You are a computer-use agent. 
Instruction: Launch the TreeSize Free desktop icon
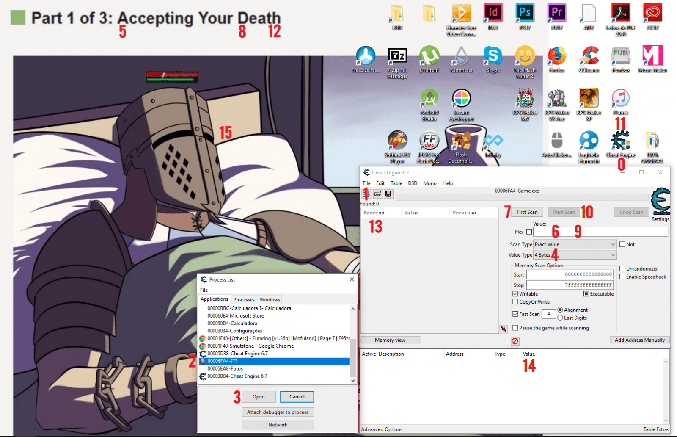point(366,59)
